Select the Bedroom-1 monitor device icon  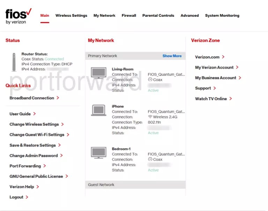coord(98,153)
